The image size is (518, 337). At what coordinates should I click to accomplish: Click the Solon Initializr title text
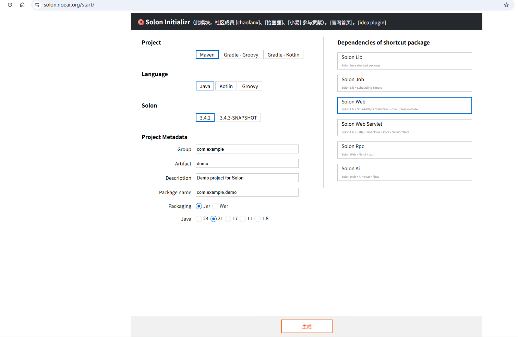point(168,22)
